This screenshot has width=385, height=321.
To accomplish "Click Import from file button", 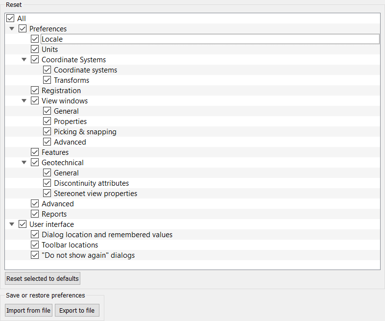I will [28, 311].
